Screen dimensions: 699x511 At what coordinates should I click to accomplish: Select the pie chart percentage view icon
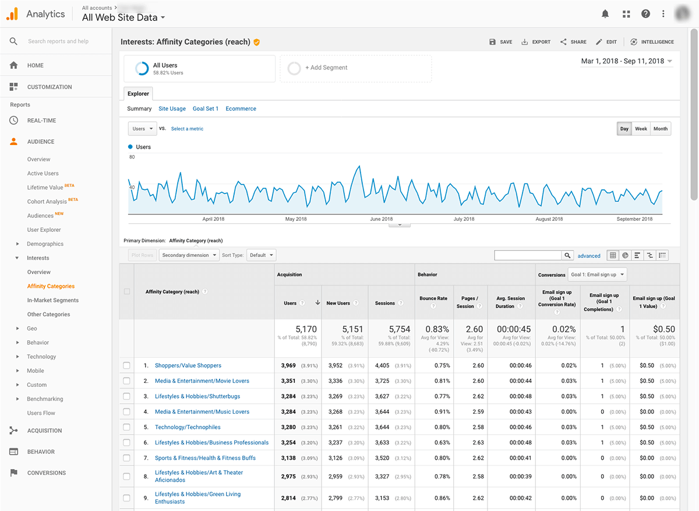click(625, 255)
